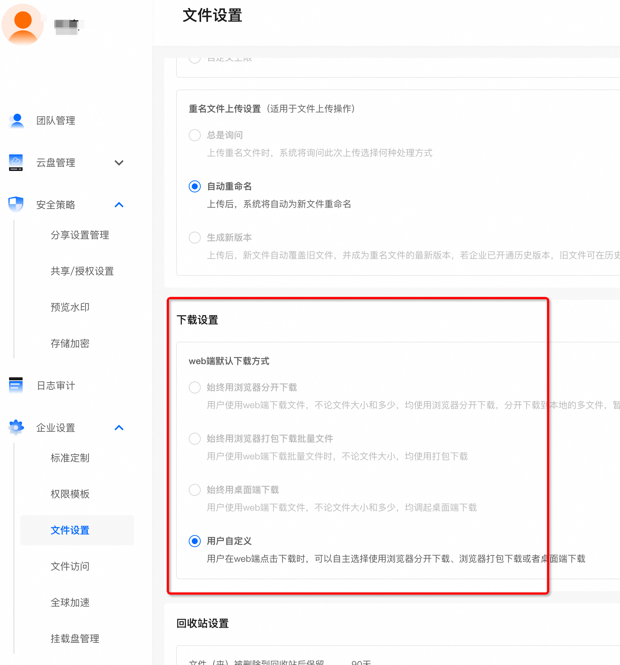
Task: Select 总是询问 radio option
Action: pos(195,135)
